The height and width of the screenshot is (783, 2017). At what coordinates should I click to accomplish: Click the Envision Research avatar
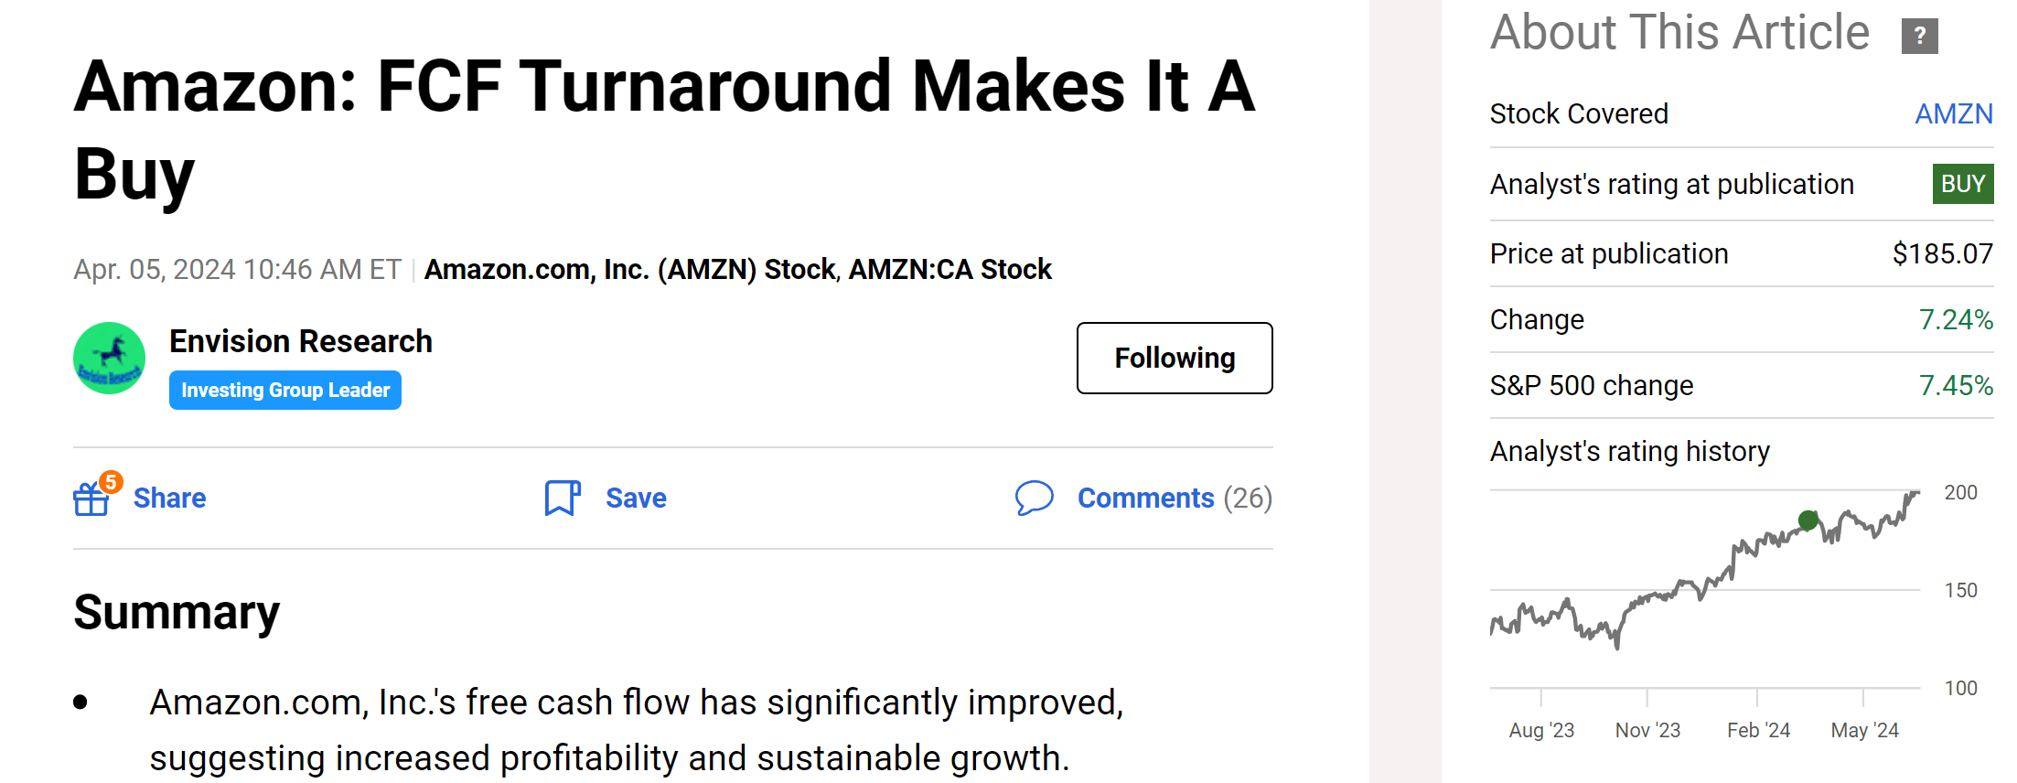point(110,358)
